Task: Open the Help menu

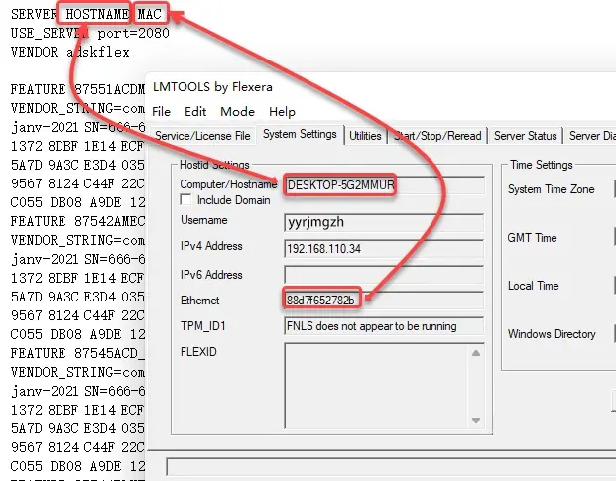Action: pyautogui.click(x=282, y=112)
